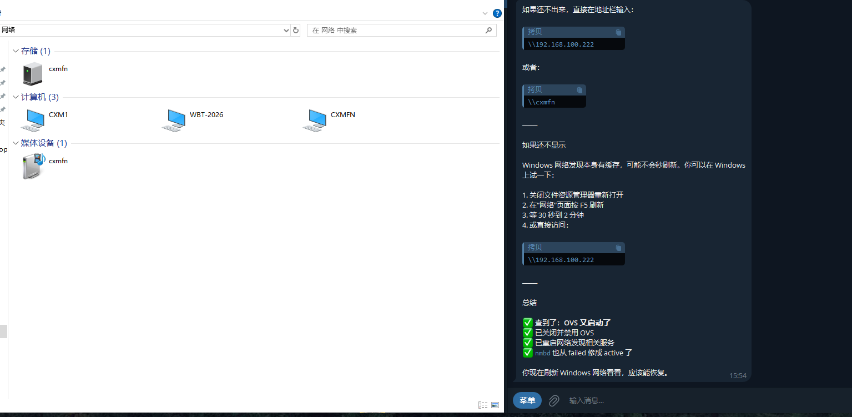
Task: Click the line 已关闭并禁用 OVS
Action: coord(558,333)
